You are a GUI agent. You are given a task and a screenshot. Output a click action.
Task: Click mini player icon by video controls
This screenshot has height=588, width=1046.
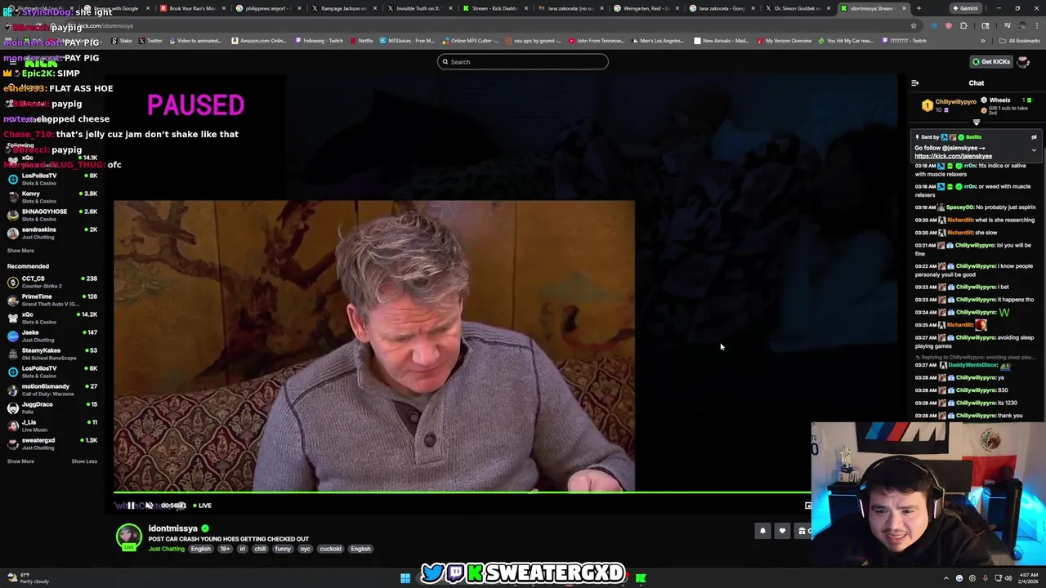click(x=807, y=506)
